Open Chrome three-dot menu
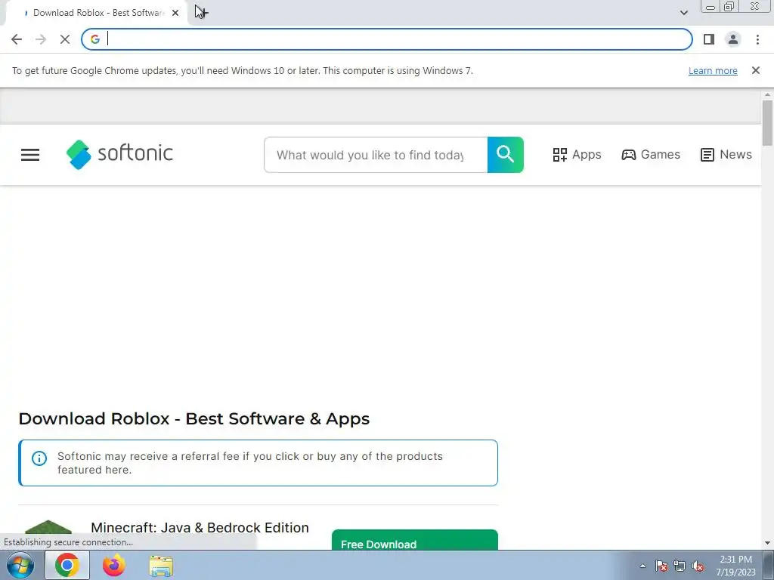 pos(757,39)
